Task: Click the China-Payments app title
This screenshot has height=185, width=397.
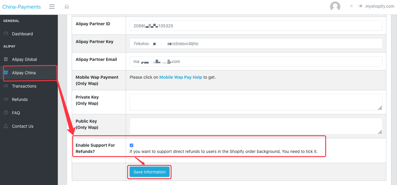Action: [21, 6]
